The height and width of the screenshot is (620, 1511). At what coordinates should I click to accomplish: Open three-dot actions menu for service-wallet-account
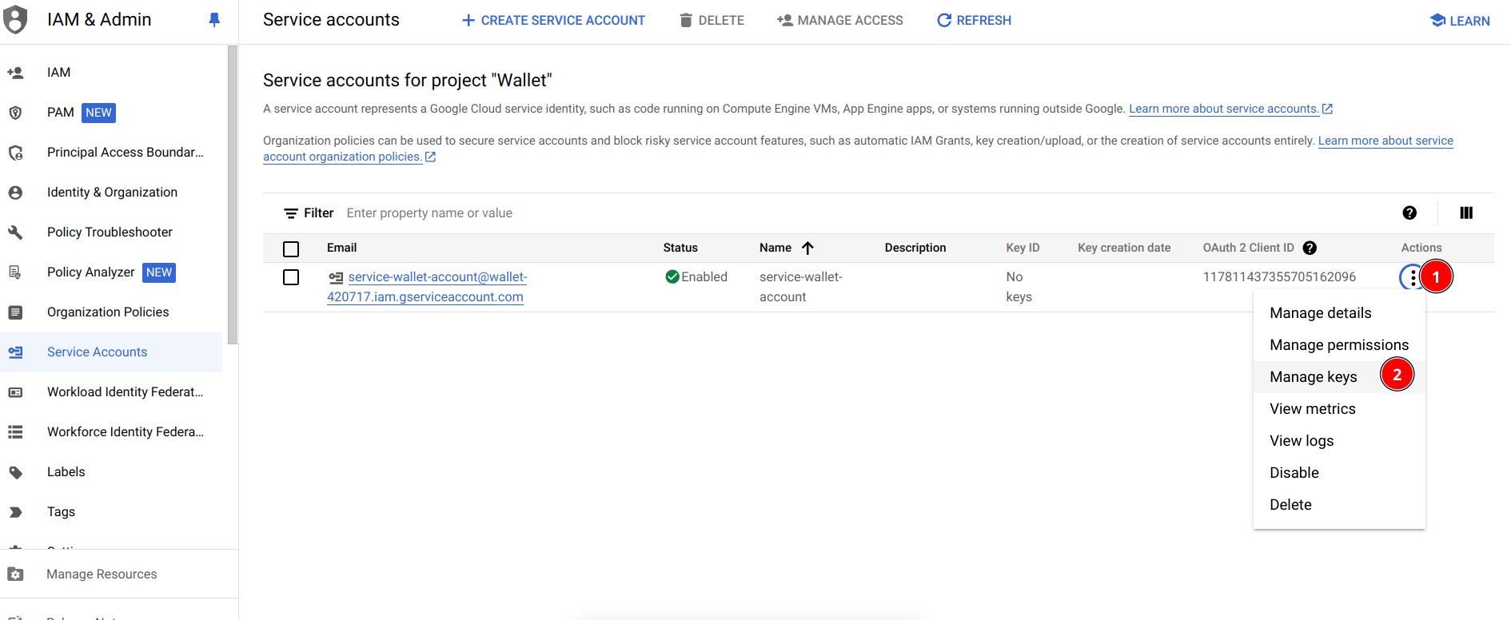coord(1413,277)
